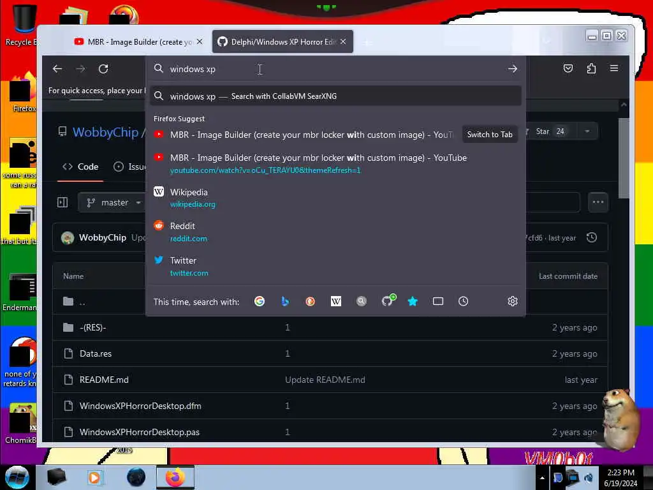Go back with the browser back arrow
The height and width of the screenshot is (490, 653).
point(57,69)
